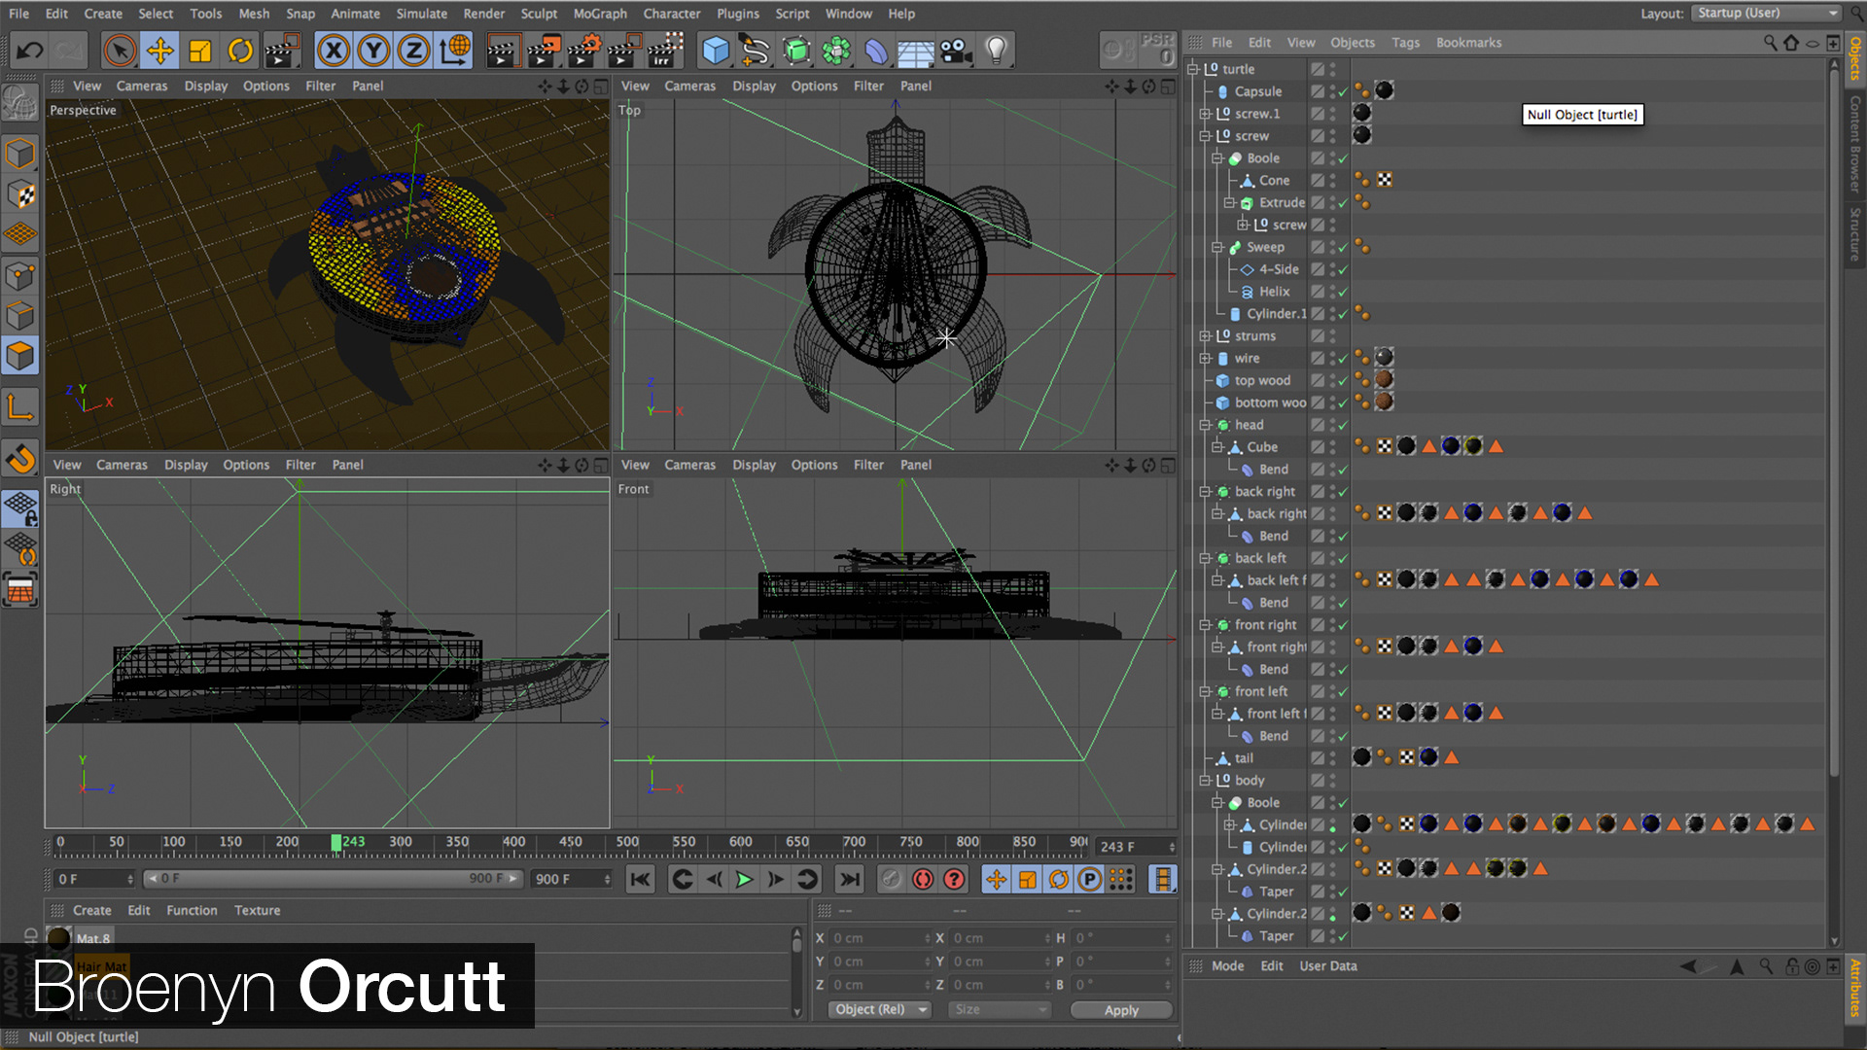
Task: Collapse the Sweep object
Action: (1217, 247)
